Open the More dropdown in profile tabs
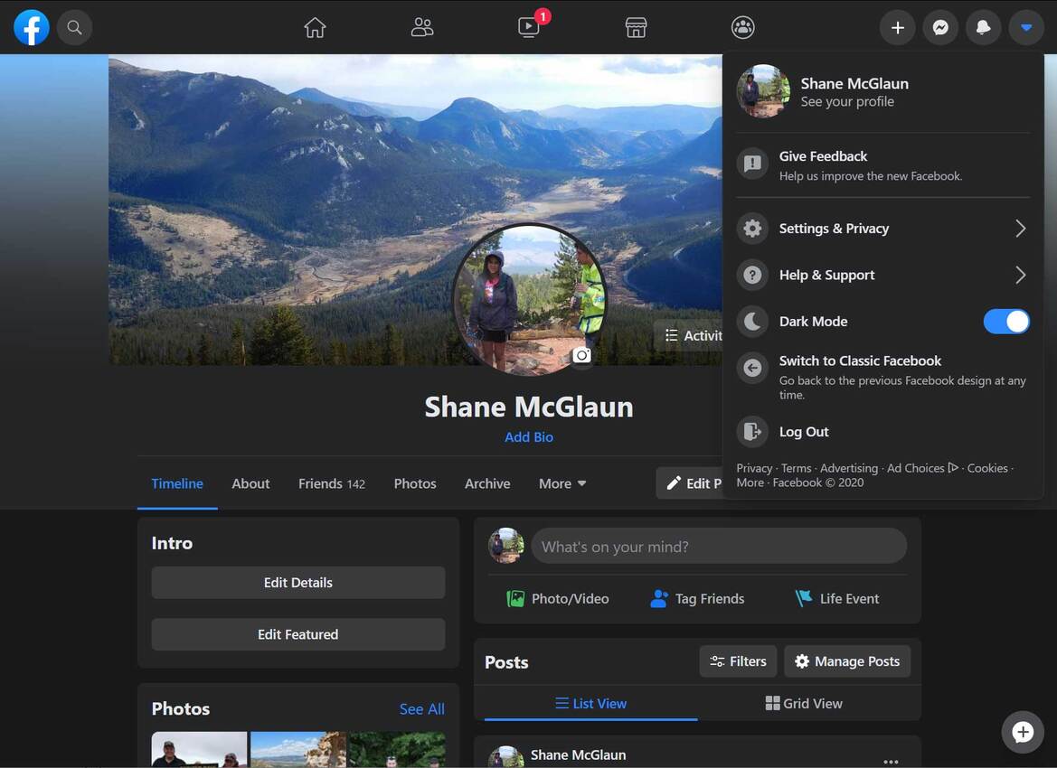Screen dimensions: 1057x768 (x=562, y=483)
